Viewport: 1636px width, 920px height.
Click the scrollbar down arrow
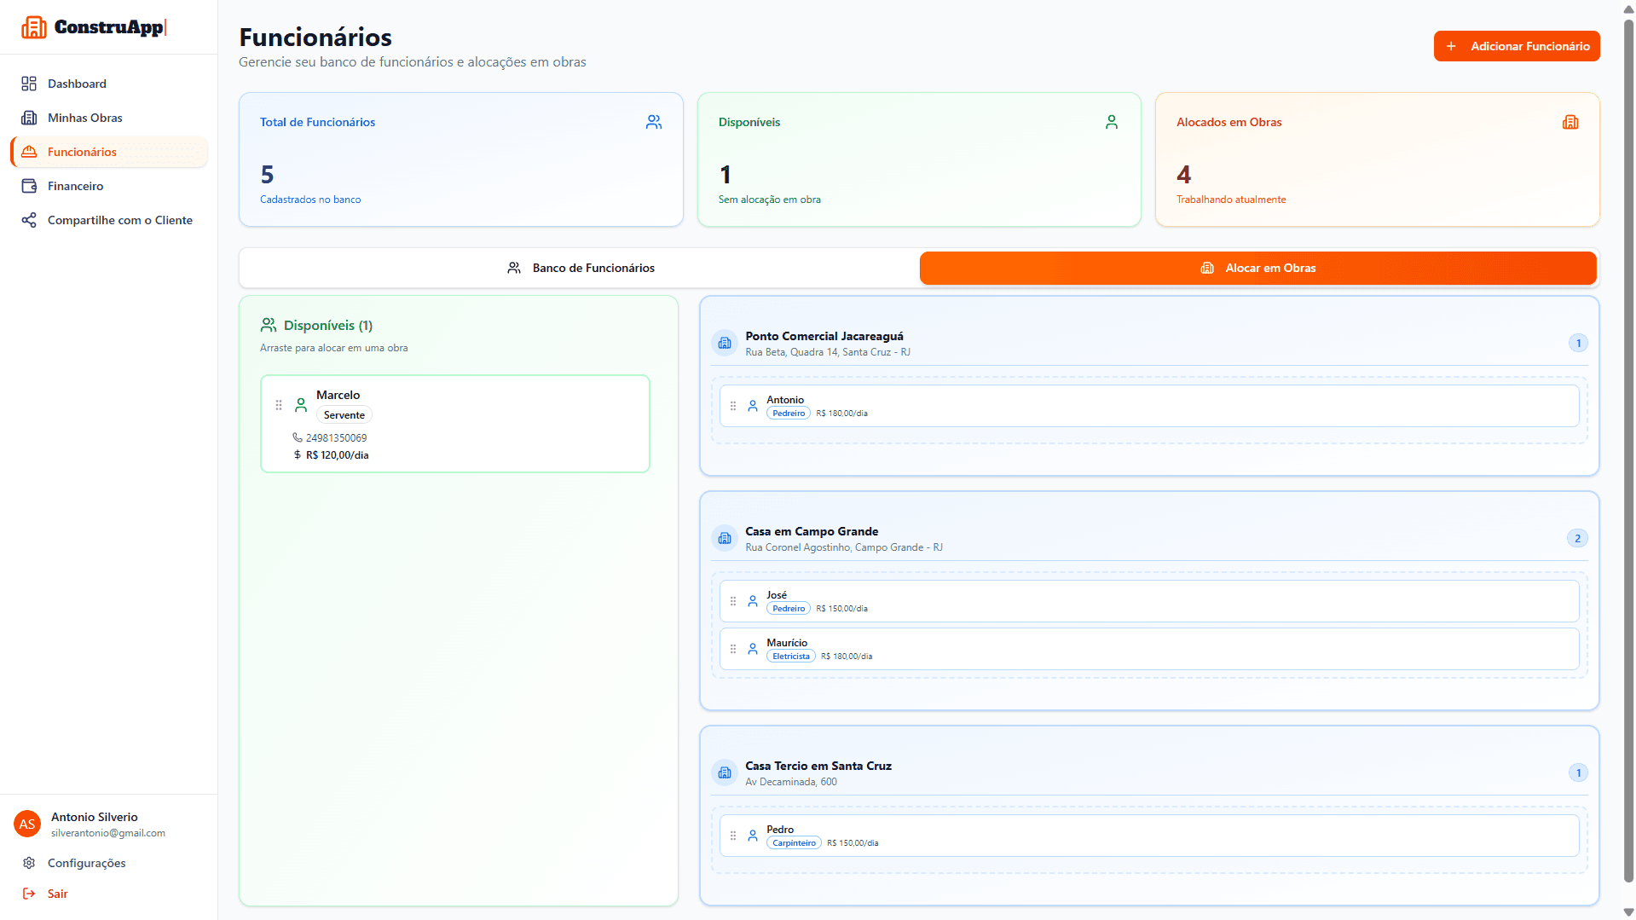click(x=1627, y=910)
